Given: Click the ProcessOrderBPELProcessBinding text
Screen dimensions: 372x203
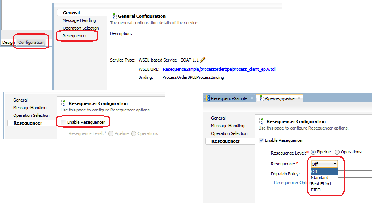Looking at the screenshot, I should tap(193, 77).
